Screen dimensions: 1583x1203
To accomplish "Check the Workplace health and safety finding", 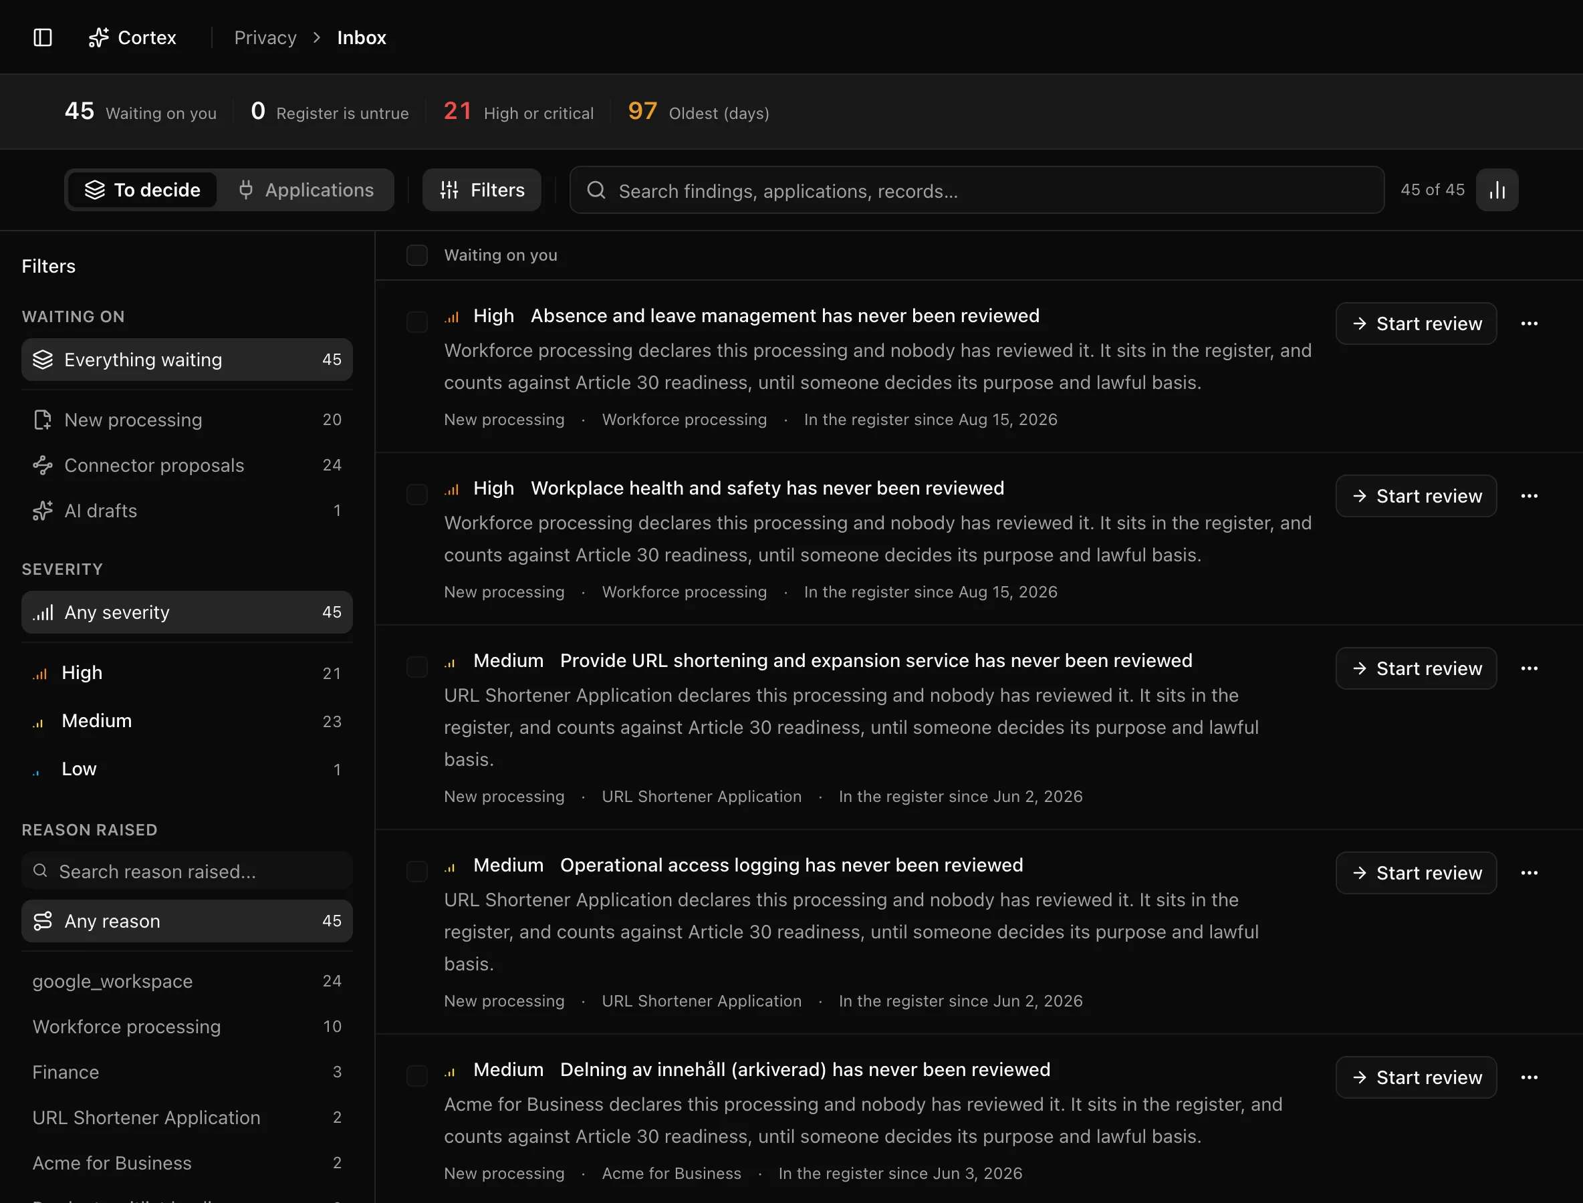I will pos(417,495).
